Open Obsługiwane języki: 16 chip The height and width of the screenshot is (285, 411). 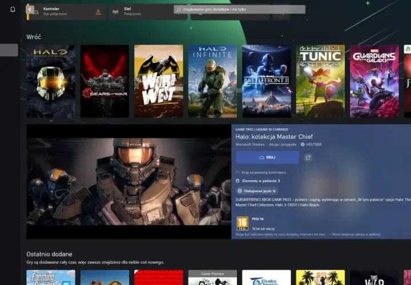pos(257,191)
